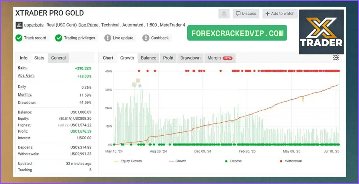This screenshot has width=359, height=184.
Task: Click the Gain label
Action: (23, 68)
